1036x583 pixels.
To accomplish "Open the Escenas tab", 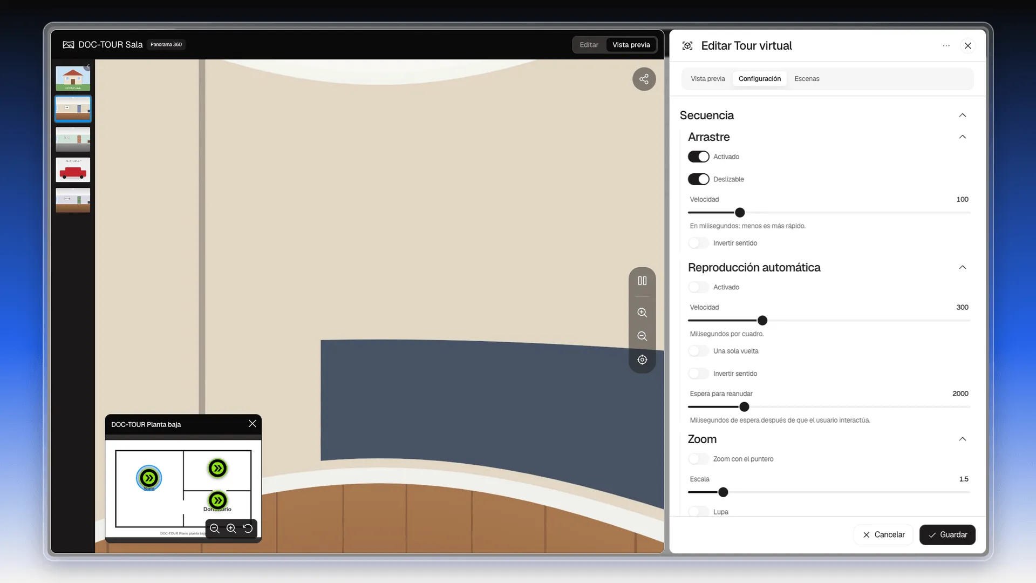I will click(807, 79).
